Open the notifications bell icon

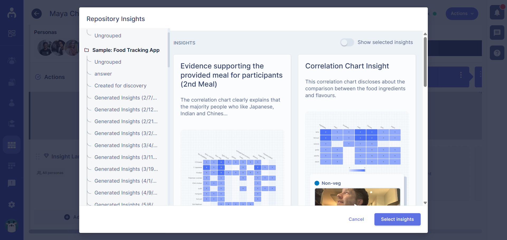[497, 12]
